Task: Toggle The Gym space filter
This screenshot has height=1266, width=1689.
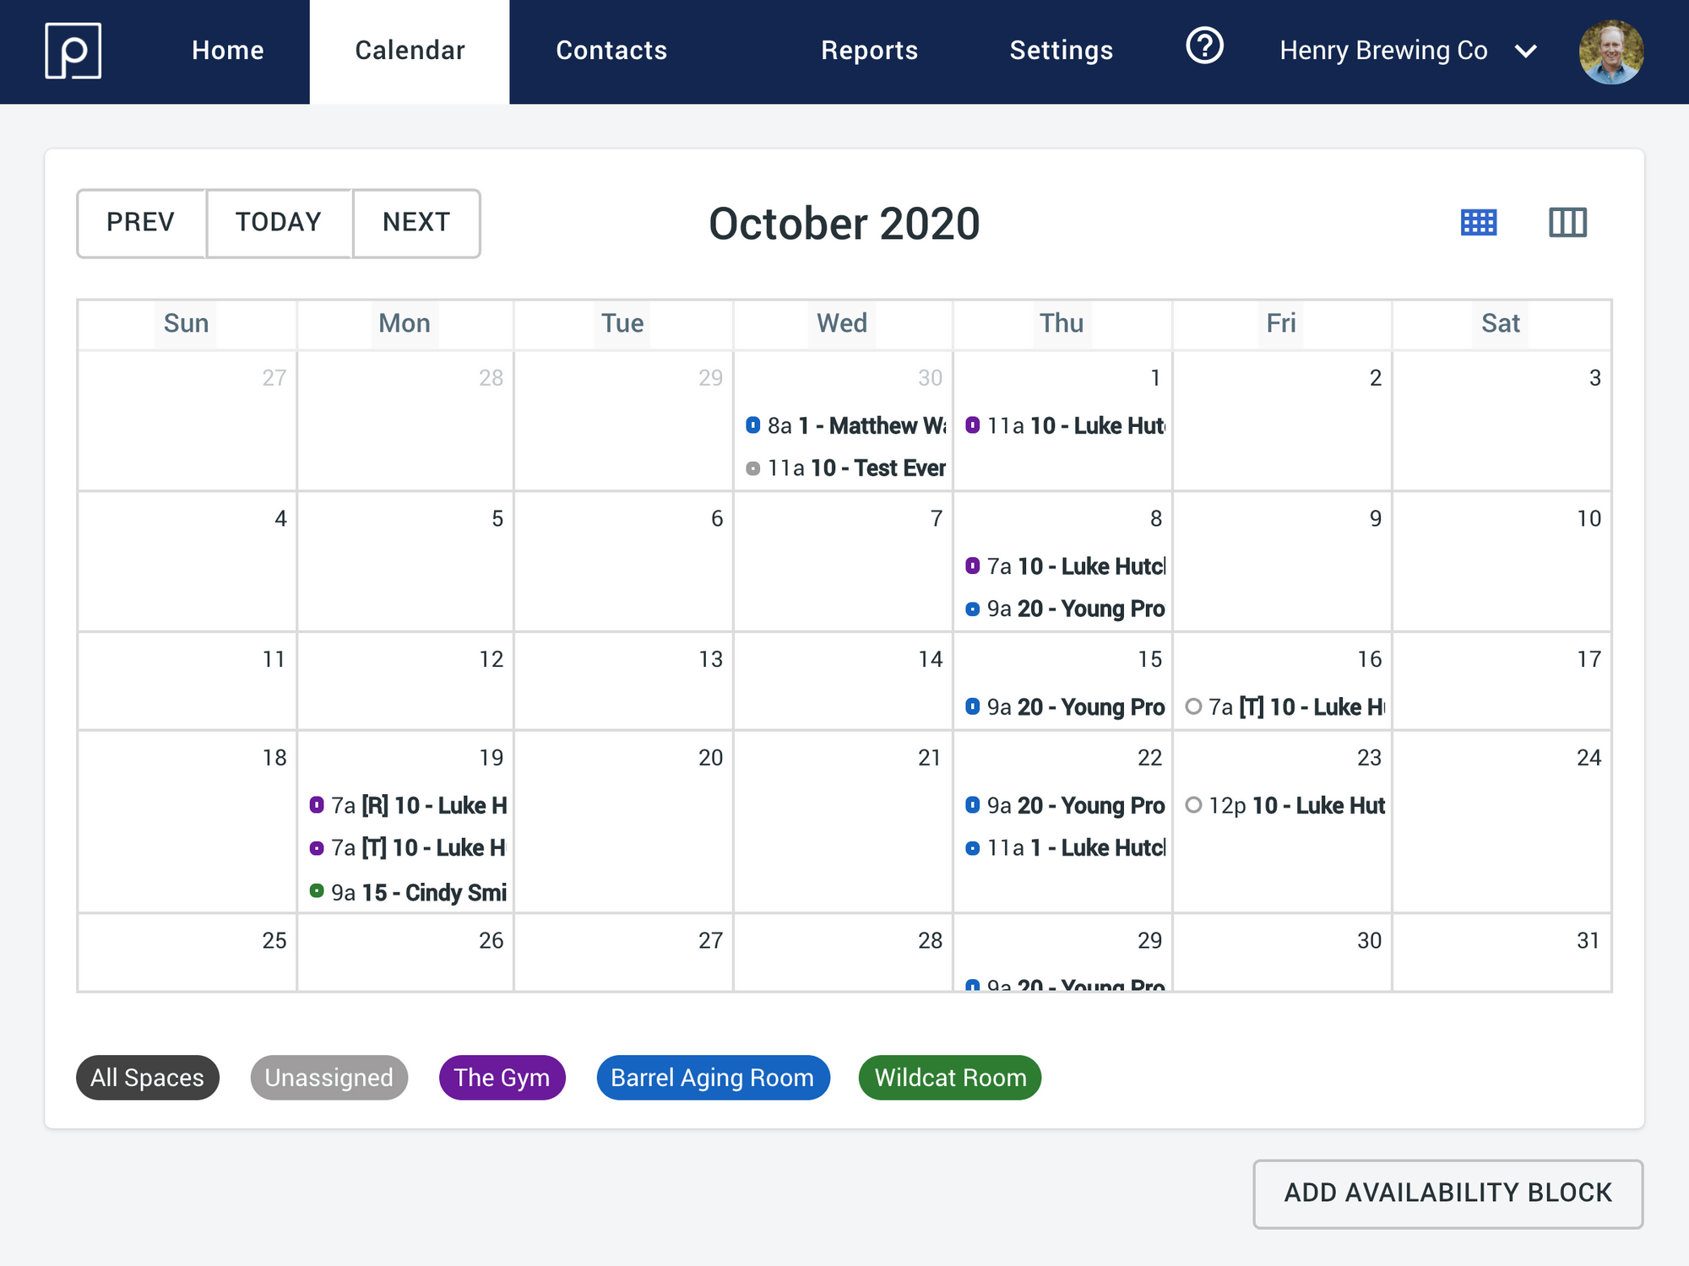Action: tap(502, 1077)
